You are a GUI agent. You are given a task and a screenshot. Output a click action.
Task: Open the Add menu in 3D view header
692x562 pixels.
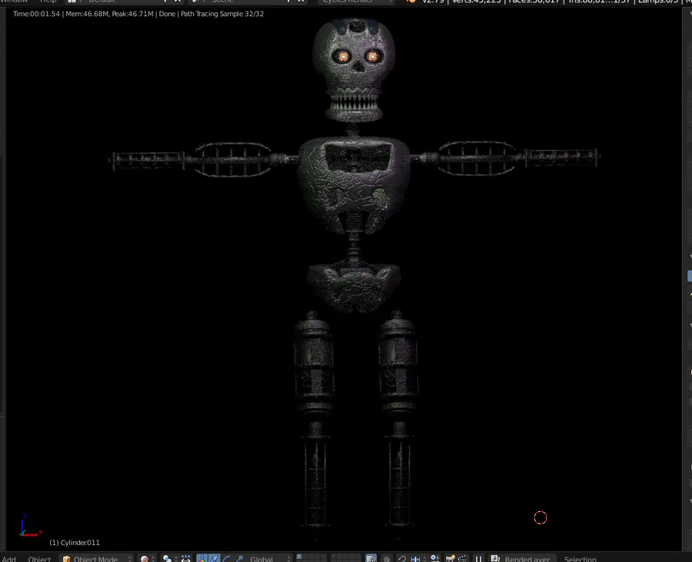pos(8,558)
